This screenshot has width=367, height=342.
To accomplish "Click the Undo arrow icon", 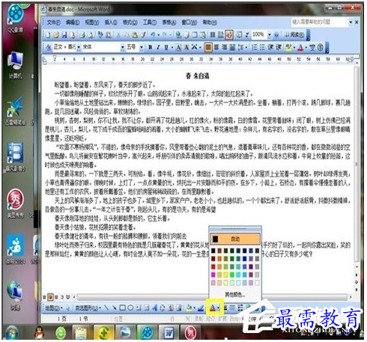I will pyautogui.click(x=153, y=34).
